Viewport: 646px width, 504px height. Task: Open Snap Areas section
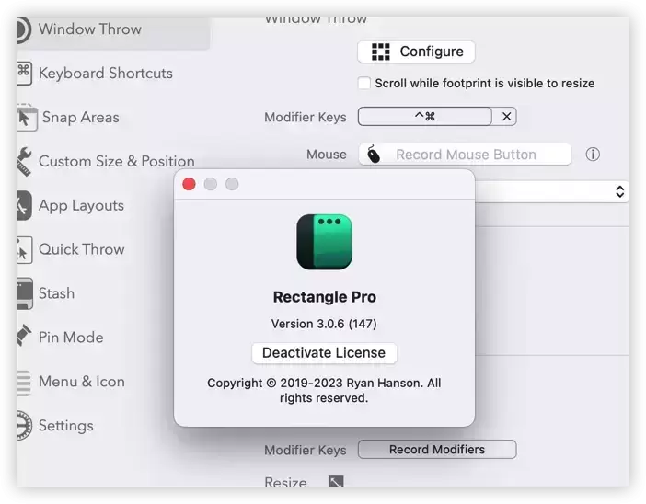(x=81, y=118)
